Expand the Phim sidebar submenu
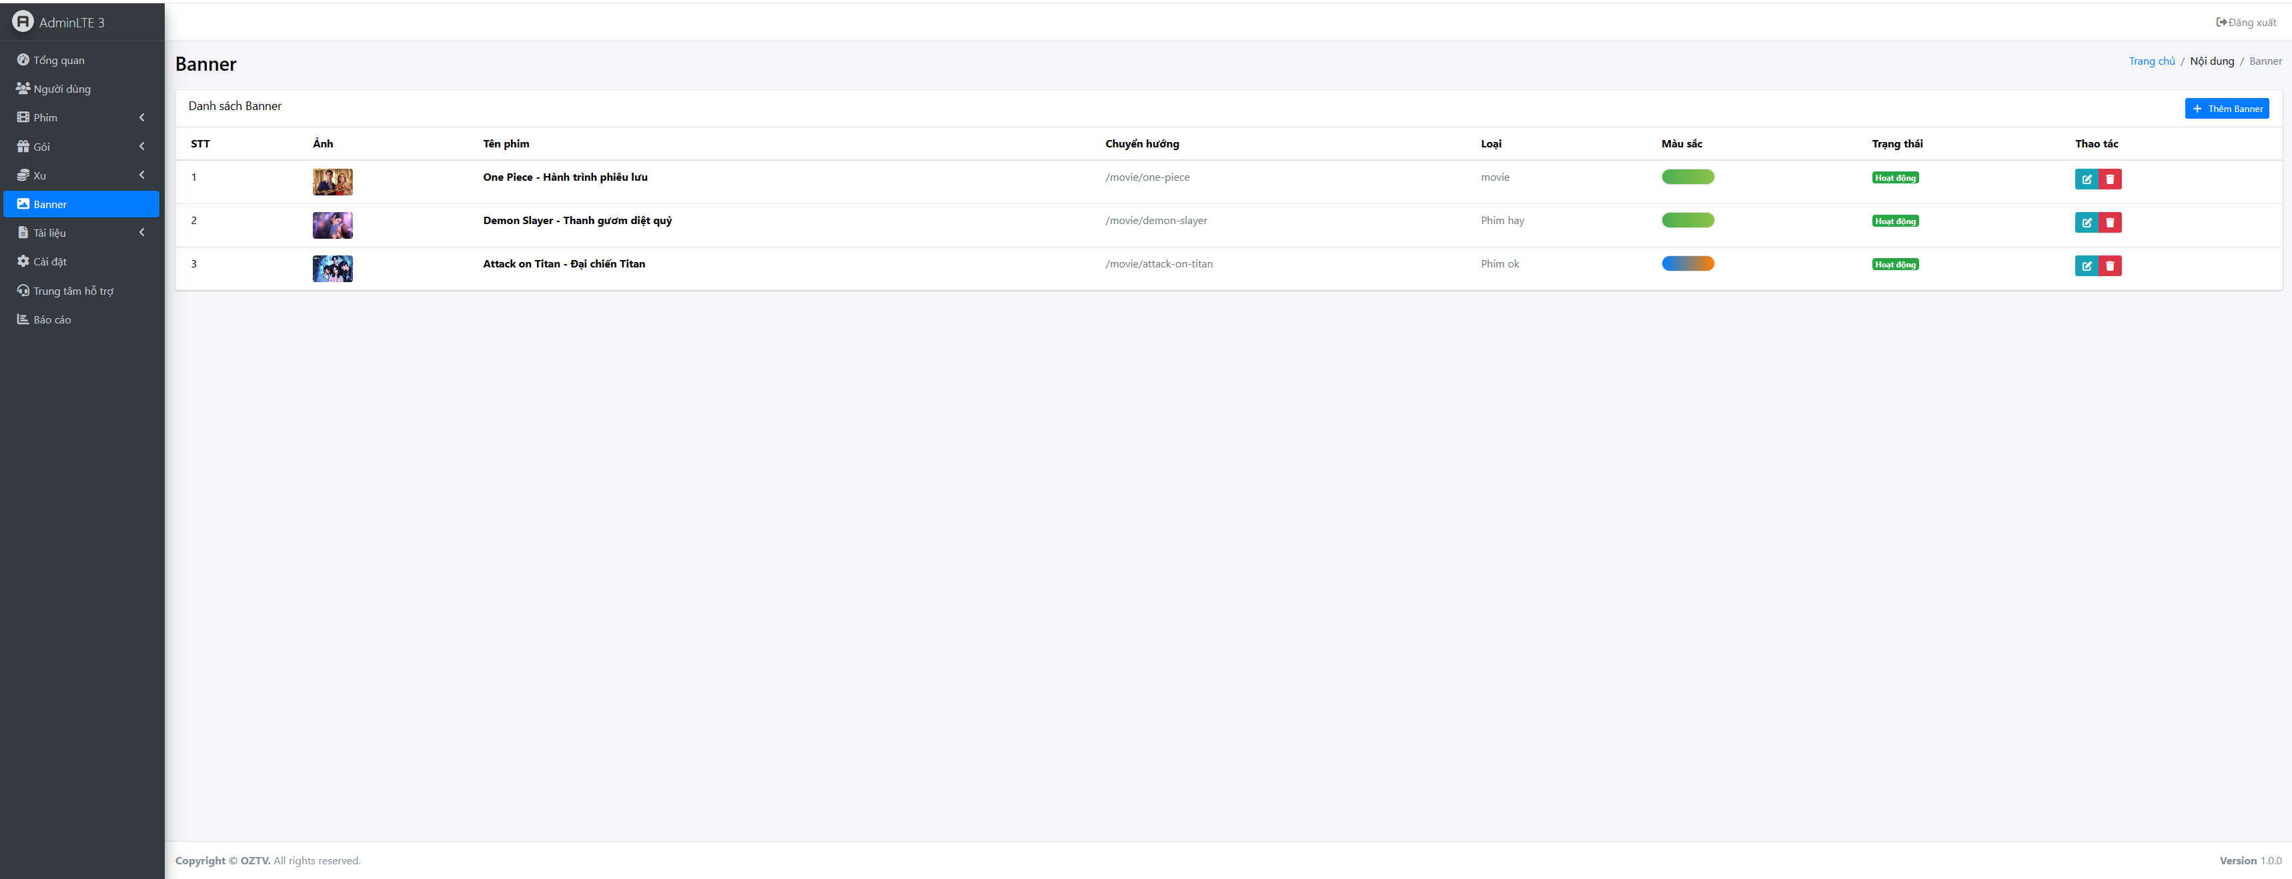Viewport: 2292px width, 879px height. coord(141,117)
